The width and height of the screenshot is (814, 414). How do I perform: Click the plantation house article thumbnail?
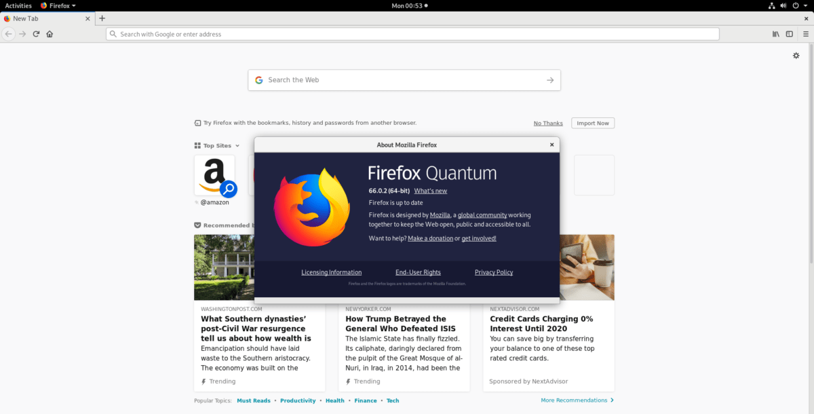pos(225,267)
